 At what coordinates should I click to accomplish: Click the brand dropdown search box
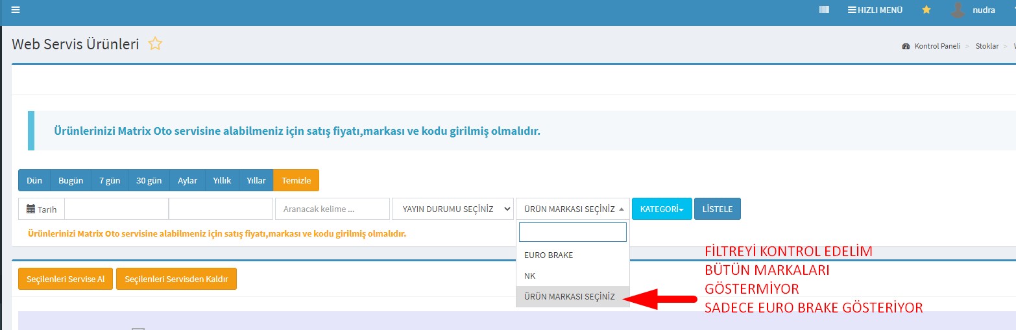pos(572,232)
